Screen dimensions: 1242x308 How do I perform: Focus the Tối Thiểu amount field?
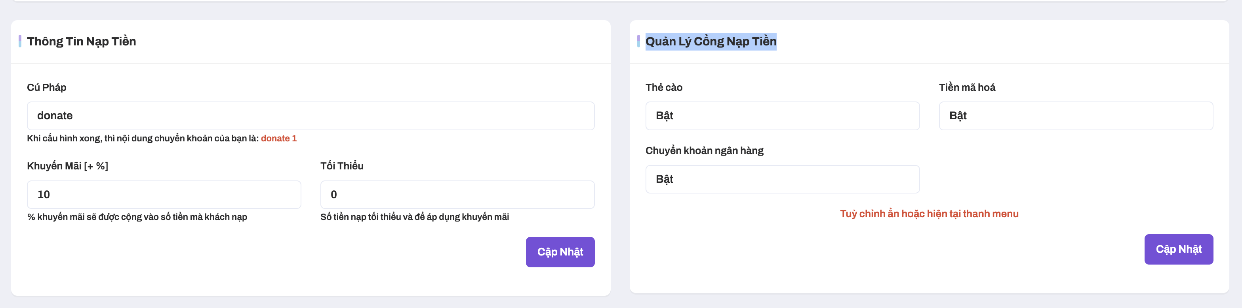457,195
